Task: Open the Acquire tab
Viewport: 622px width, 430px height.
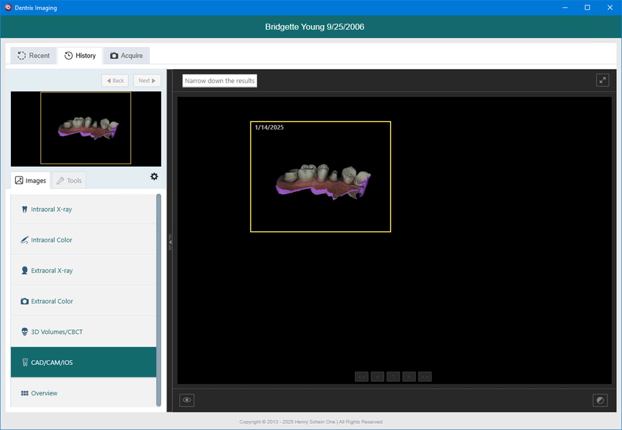Action: coord(126,56)
